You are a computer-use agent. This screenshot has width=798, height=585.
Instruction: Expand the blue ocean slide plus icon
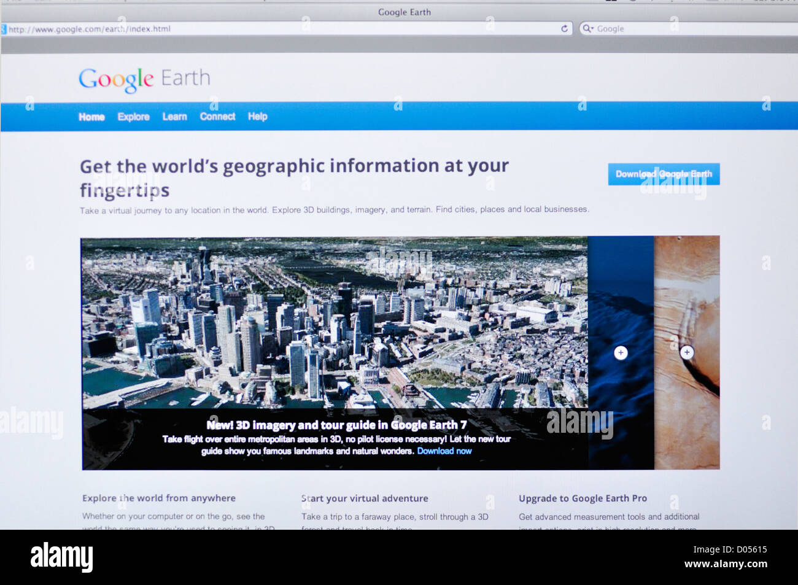point(621,353)
